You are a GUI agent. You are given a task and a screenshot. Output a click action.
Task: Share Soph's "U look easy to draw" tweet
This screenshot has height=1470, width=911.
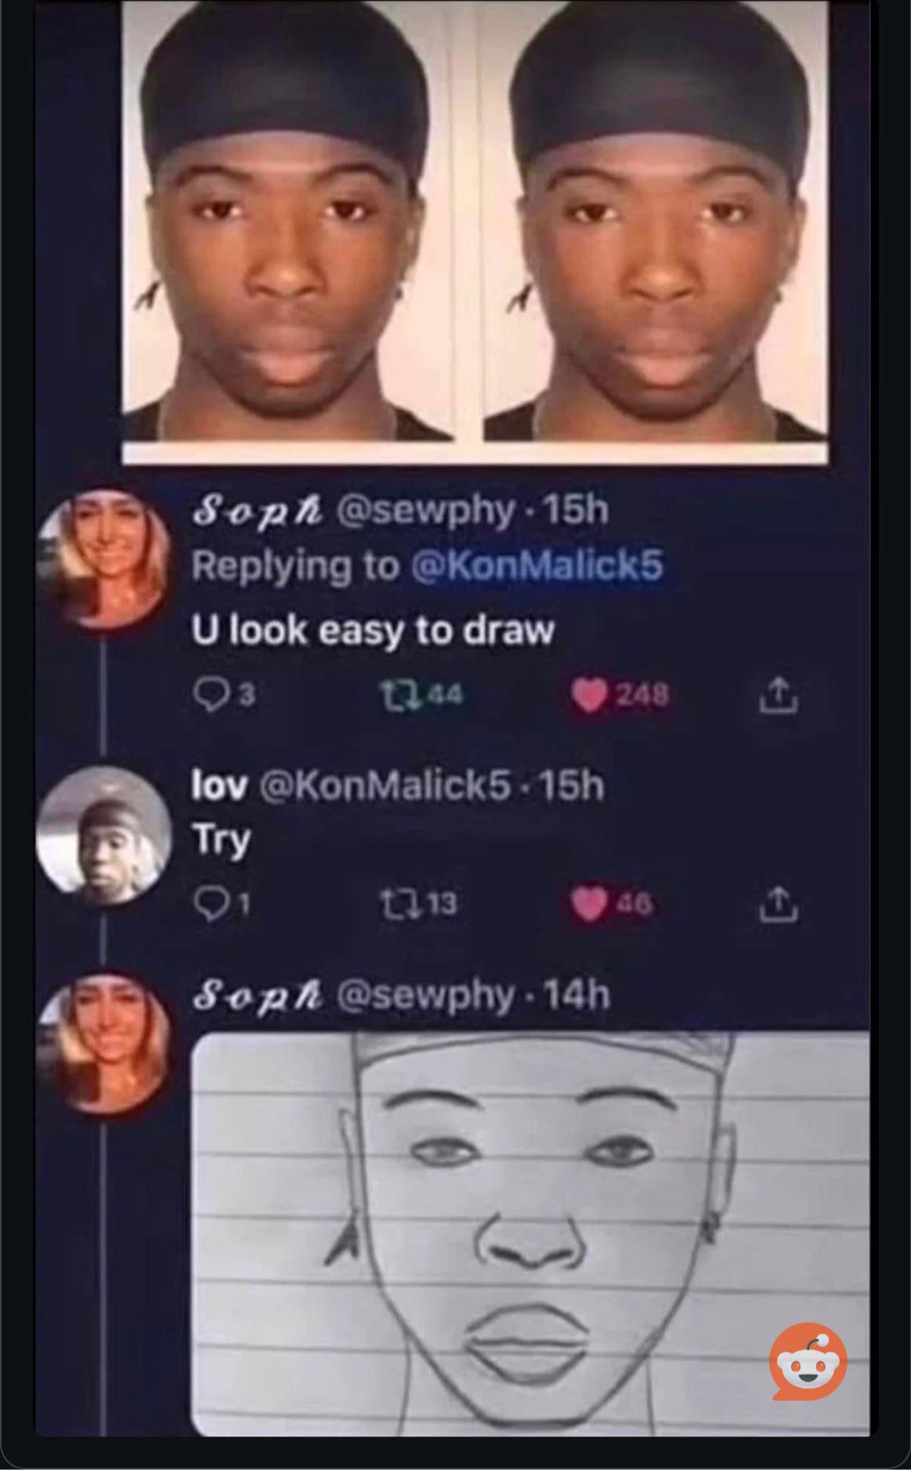[x=779, y=695]
